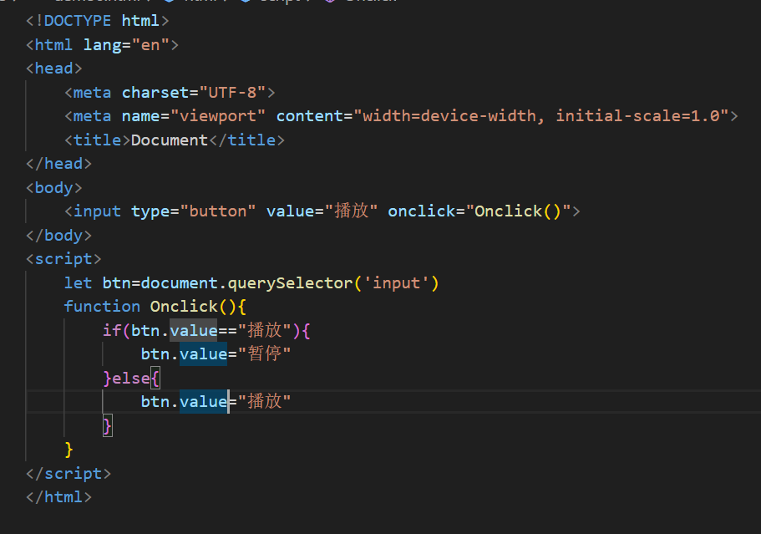761x534 pixels.
Task: Click the opening body tag
Action: [53, 188]
